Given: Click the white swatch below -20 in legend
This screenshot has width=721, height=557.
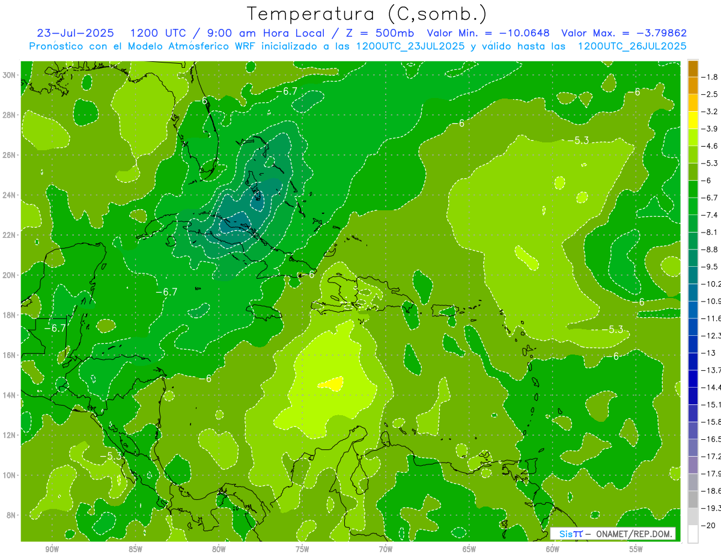Looking at the screenshot, I should (693, 534).
